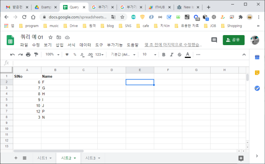The height and width of the screenshot is (164, 265).
Task: Open 시트3 tab dropdown arrow
Action: (x=99, y=158)
